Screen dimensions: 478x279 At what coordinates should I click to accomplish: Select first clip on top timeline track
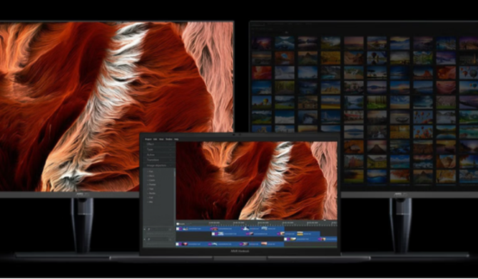tap(193, 228)
